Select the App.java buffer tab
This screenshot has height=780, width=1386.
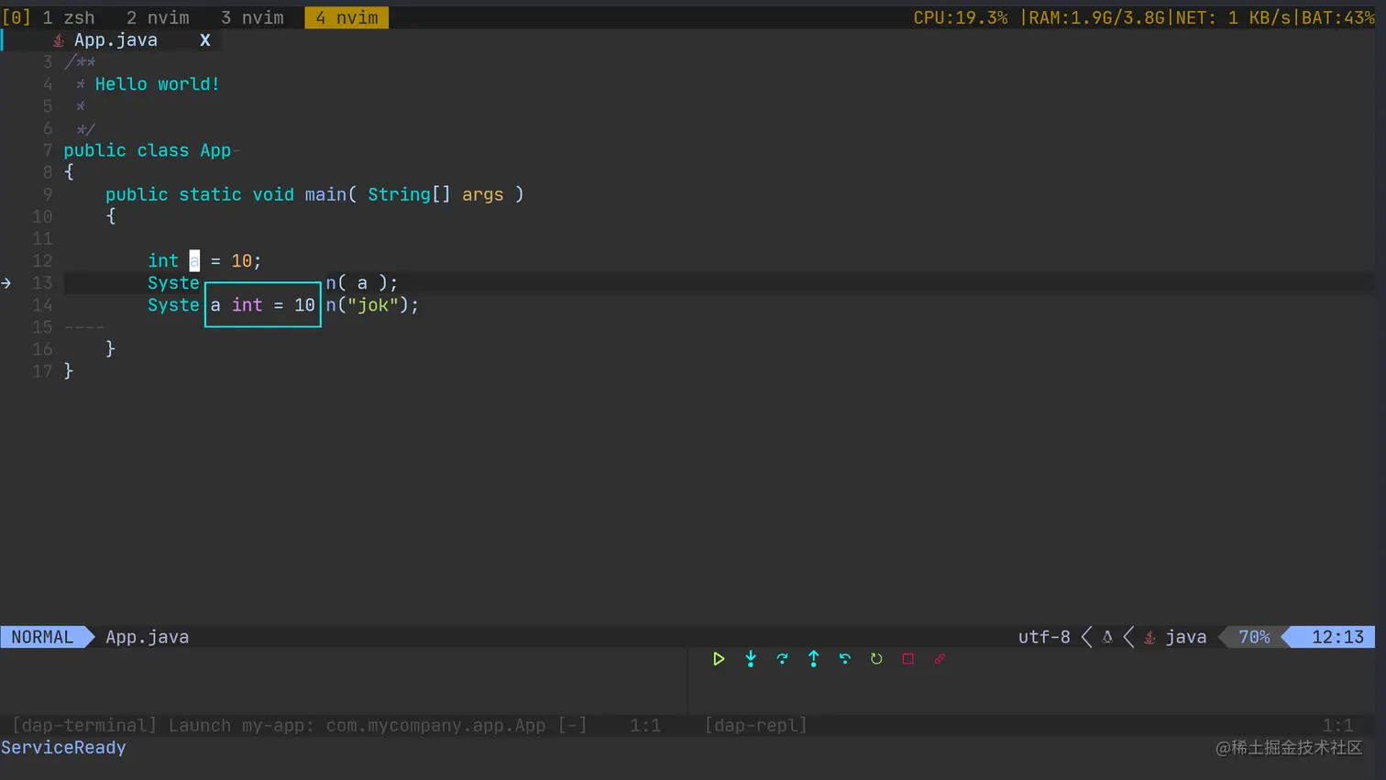coord(115,40)
